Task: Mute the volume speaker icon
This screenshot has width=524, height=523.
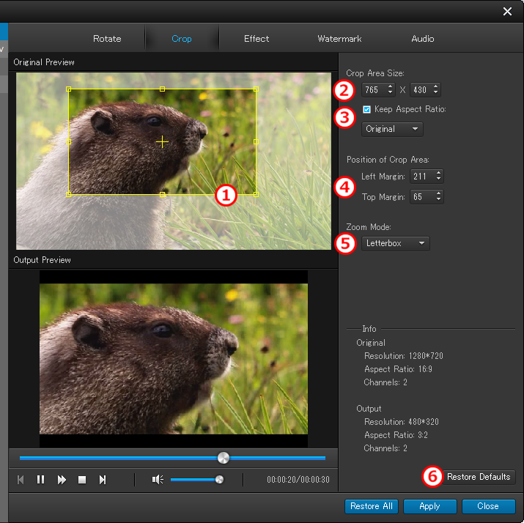Action: point(157,480)
